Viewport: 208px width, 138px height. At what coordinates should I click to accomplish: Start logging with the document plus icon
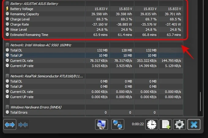(166, 124)
